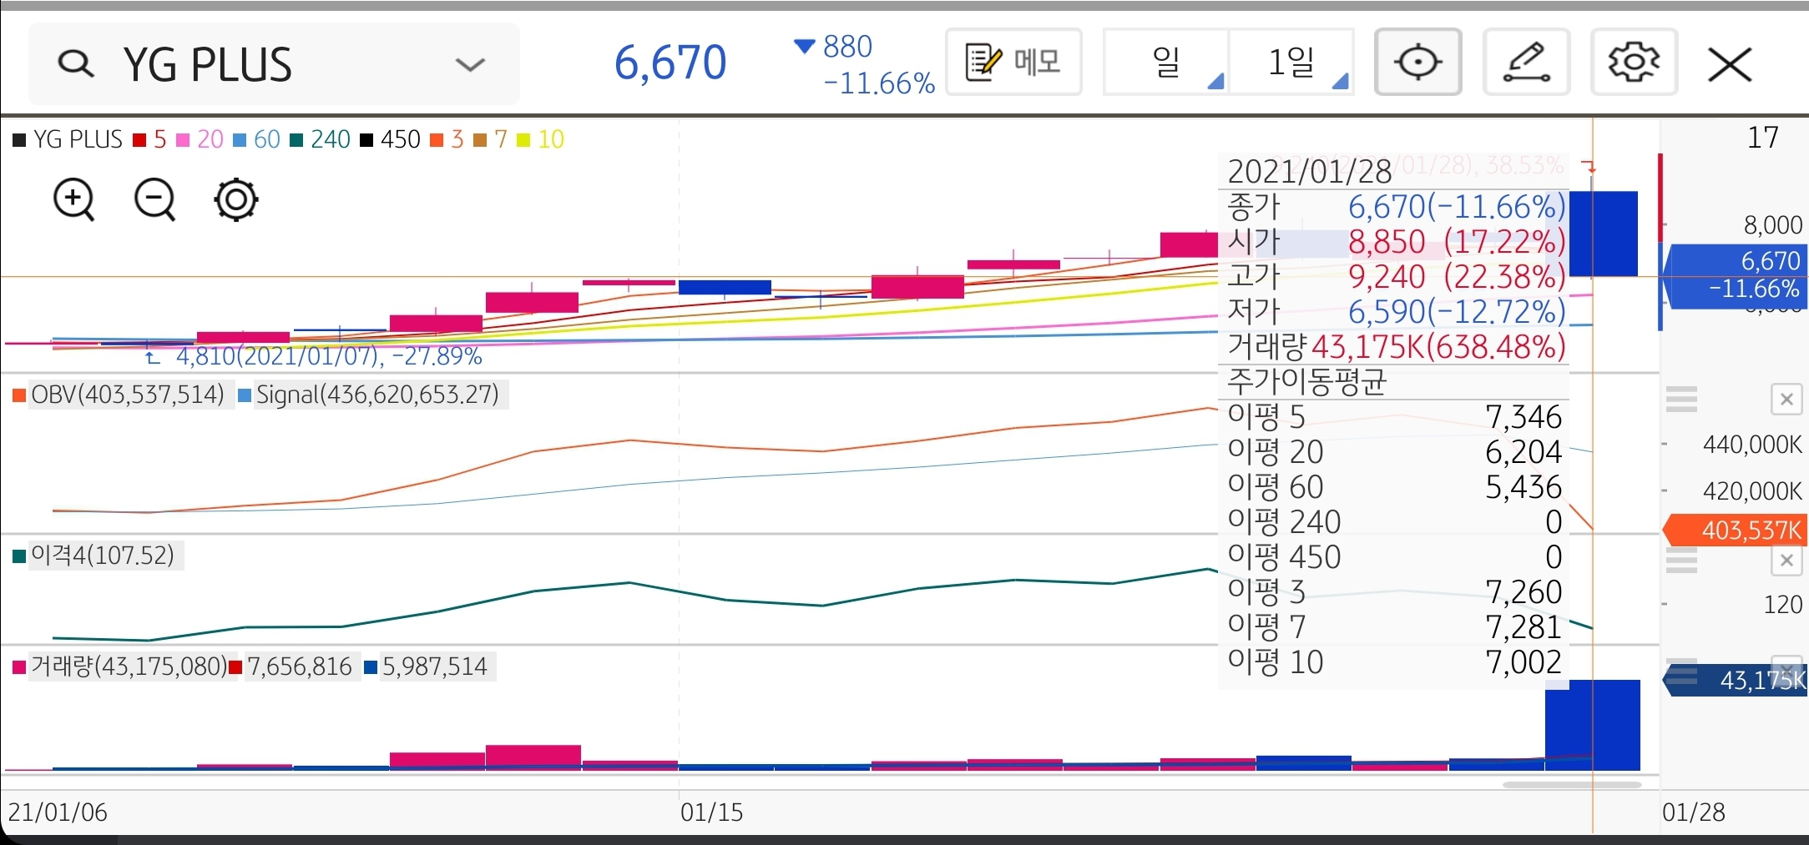
Task: Click the 시가 8,850 (17.22%) row
Action: (1395, 242)
